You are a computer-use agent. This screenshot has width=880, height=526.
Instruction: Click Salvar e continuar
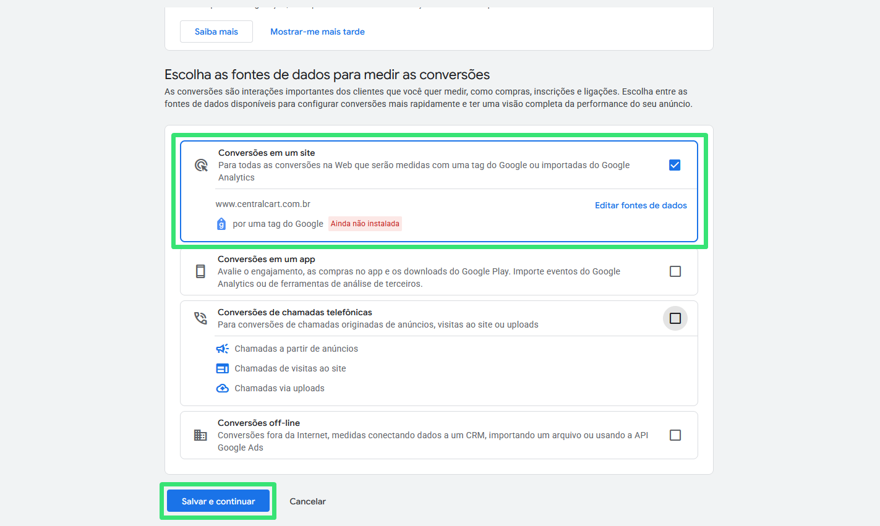218,501
